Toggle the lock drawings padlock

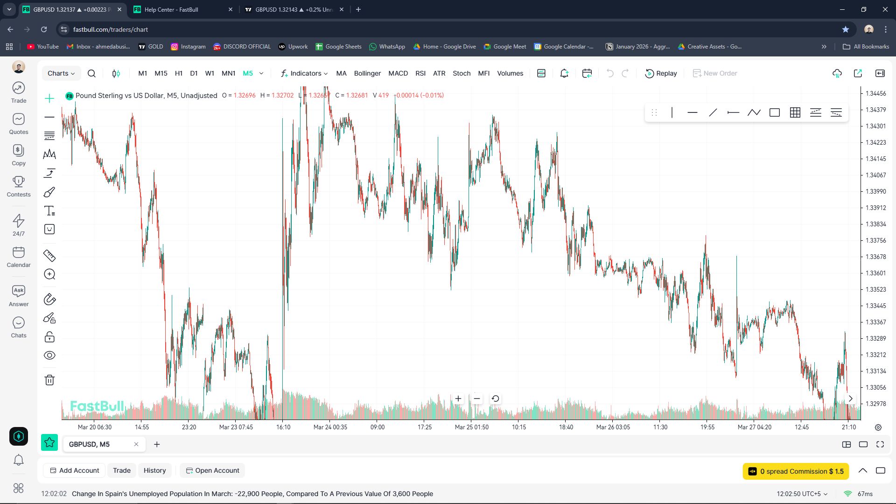point(49,337)
